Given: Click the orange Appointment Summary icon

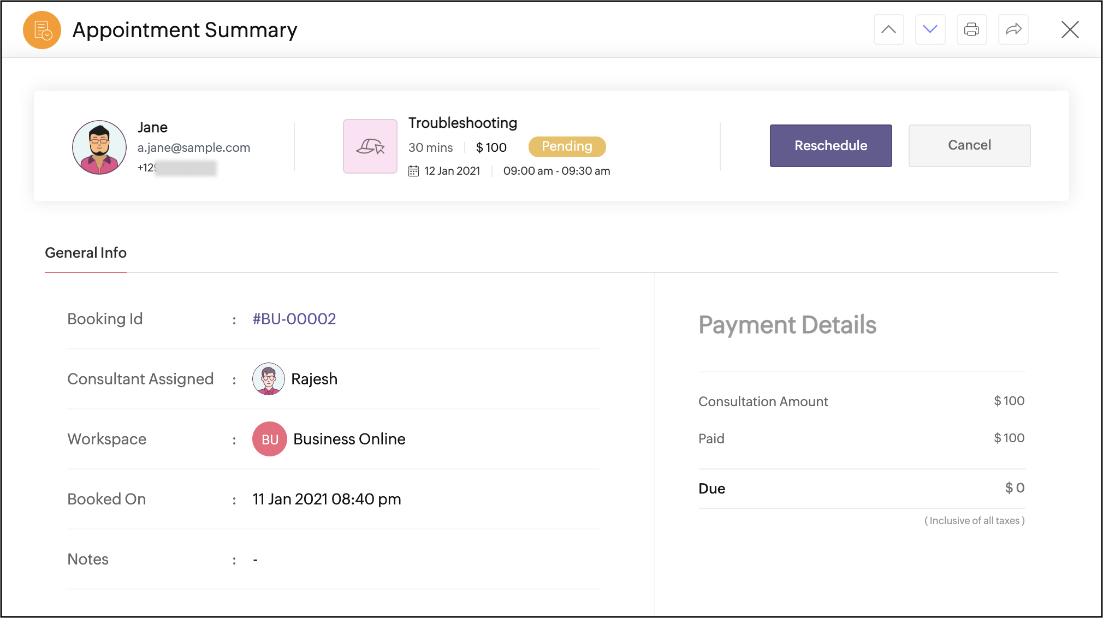Looking at the screenshot, I should point(42,30).
